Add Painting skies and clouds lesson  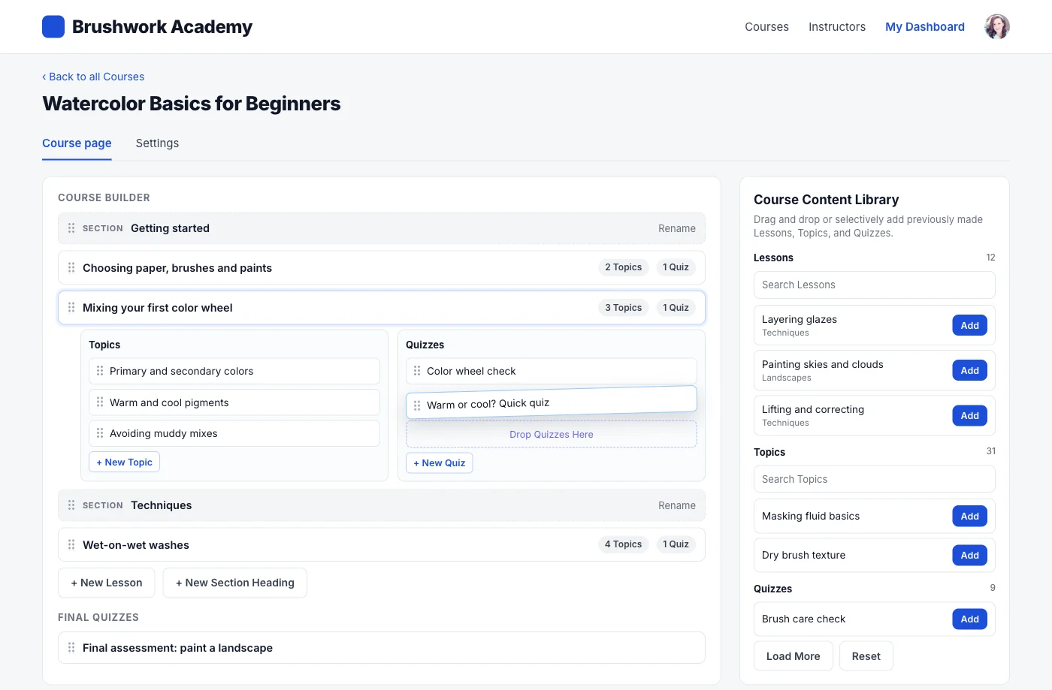click(x=969, y=370)
